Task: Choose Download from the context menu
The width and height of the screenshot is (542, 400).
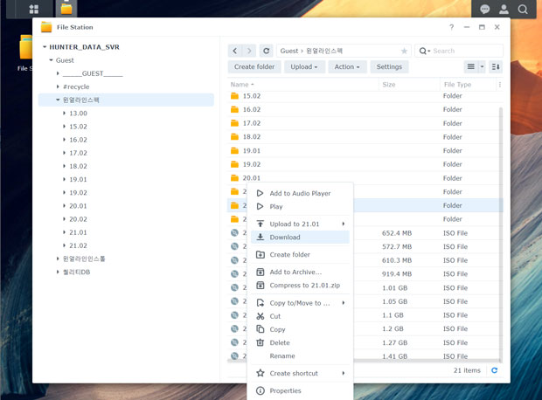Action: click(x=300, y=238)
